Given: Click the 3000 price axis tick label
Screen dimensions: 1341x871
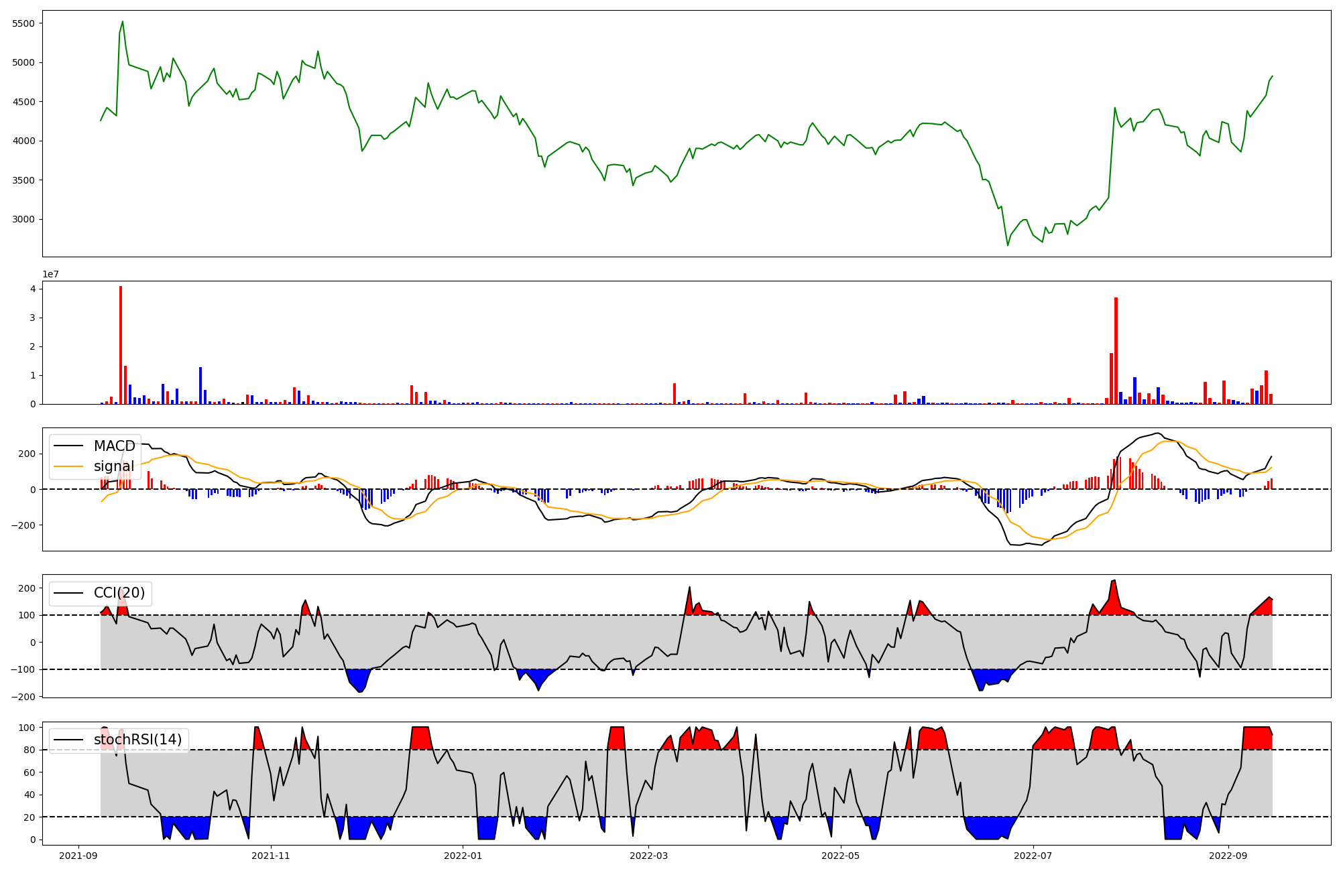Looking at the screenshot, I should point(23,220).
